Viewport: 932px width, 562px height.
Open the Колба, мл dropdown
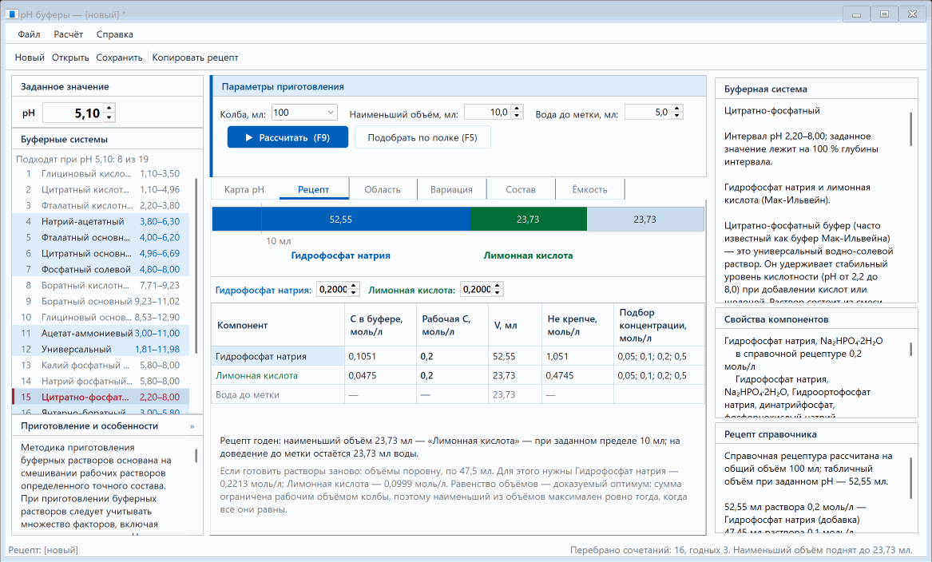304,113
